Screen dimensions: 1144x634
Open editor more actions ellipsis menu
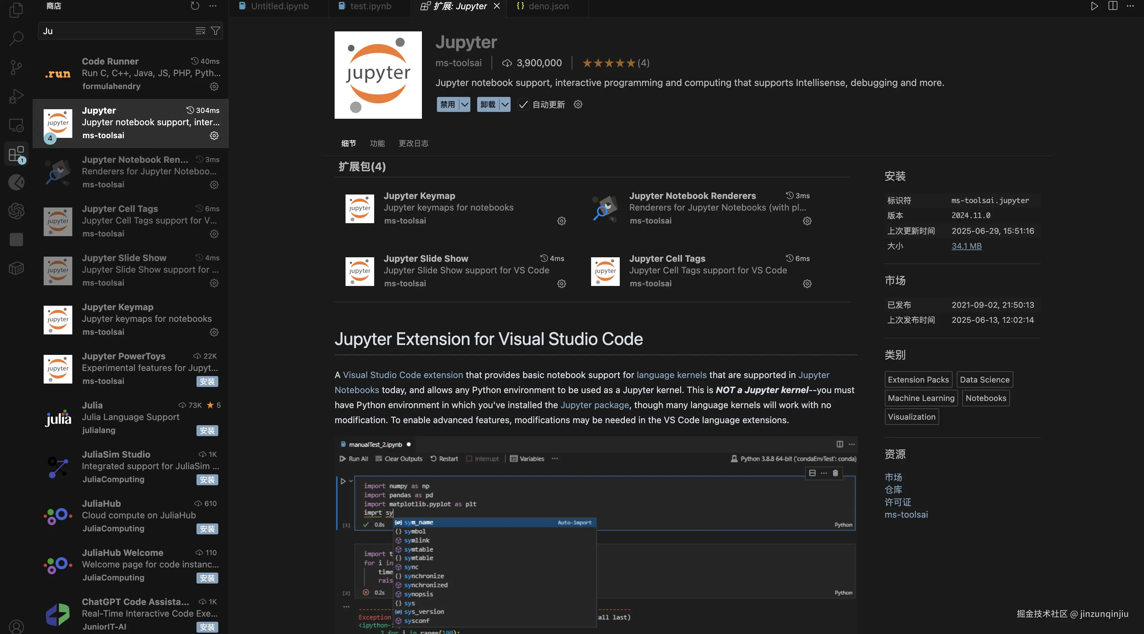pyautogui.click(x=1130, y=6)
